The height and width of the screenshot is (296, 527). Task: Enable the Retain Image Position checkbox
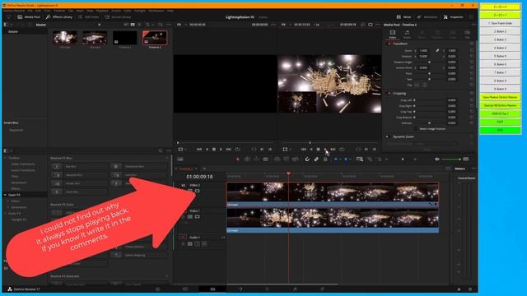pos(416,129)
